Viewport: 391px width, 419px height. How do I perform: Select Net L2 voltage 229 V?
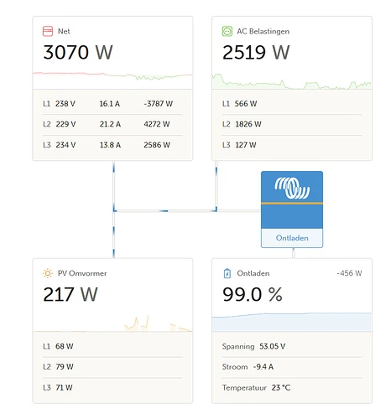pos(65,124)
